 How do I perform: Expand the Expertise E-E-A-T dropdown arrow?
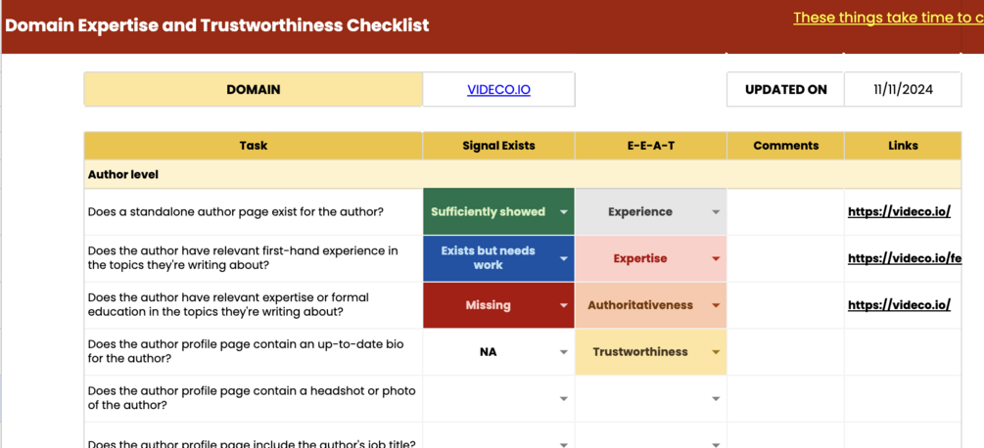point(716,259)
